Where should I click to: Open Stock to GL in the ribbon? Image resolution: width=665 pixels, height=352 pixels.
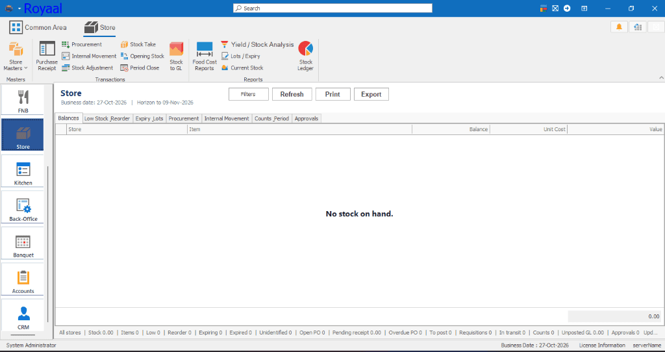(x=176, y=56)
